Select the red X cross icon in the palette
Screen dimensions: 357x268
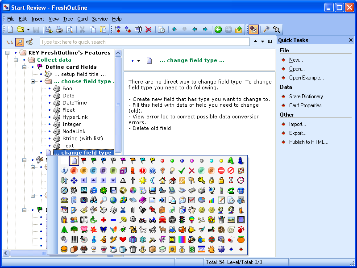click(x=192, y=171)
